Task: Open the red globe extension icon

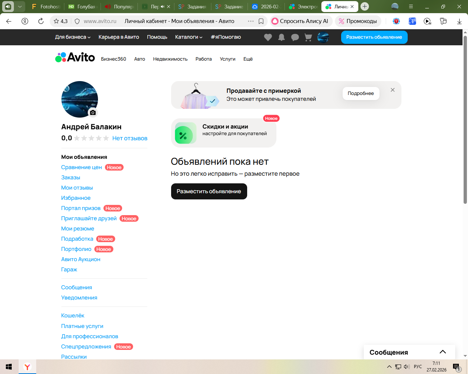Action: point(396,21)
